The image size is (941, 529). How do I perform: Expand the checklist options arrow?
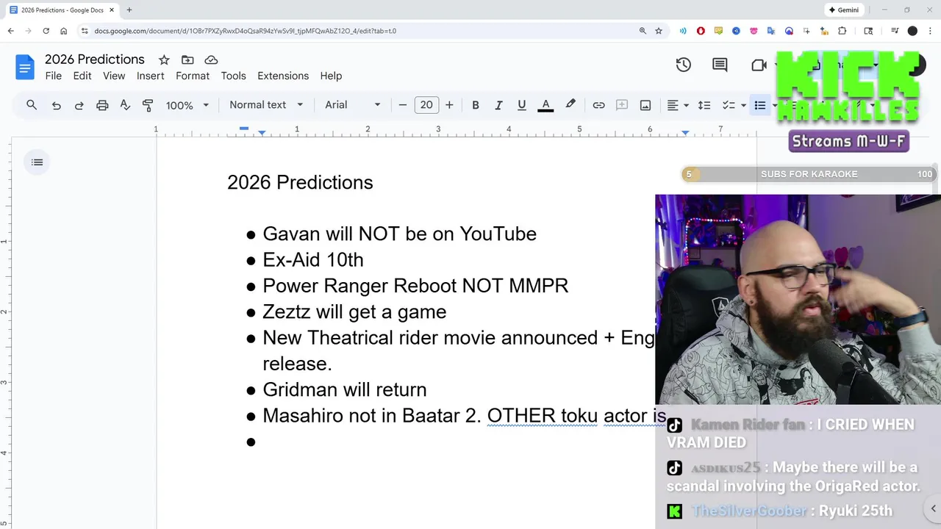point(743,105)
